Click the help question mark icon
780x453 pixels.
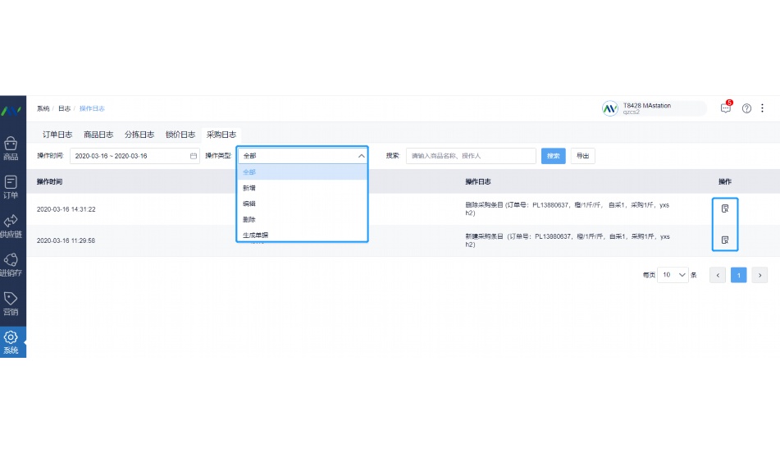(746, 108)
